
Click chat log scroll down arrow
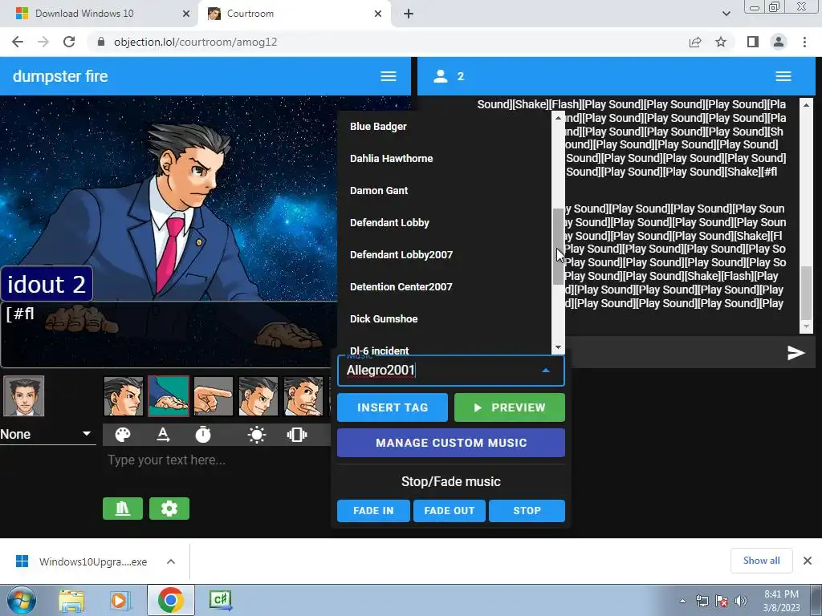pyautogui.click(x=807, y=327)
